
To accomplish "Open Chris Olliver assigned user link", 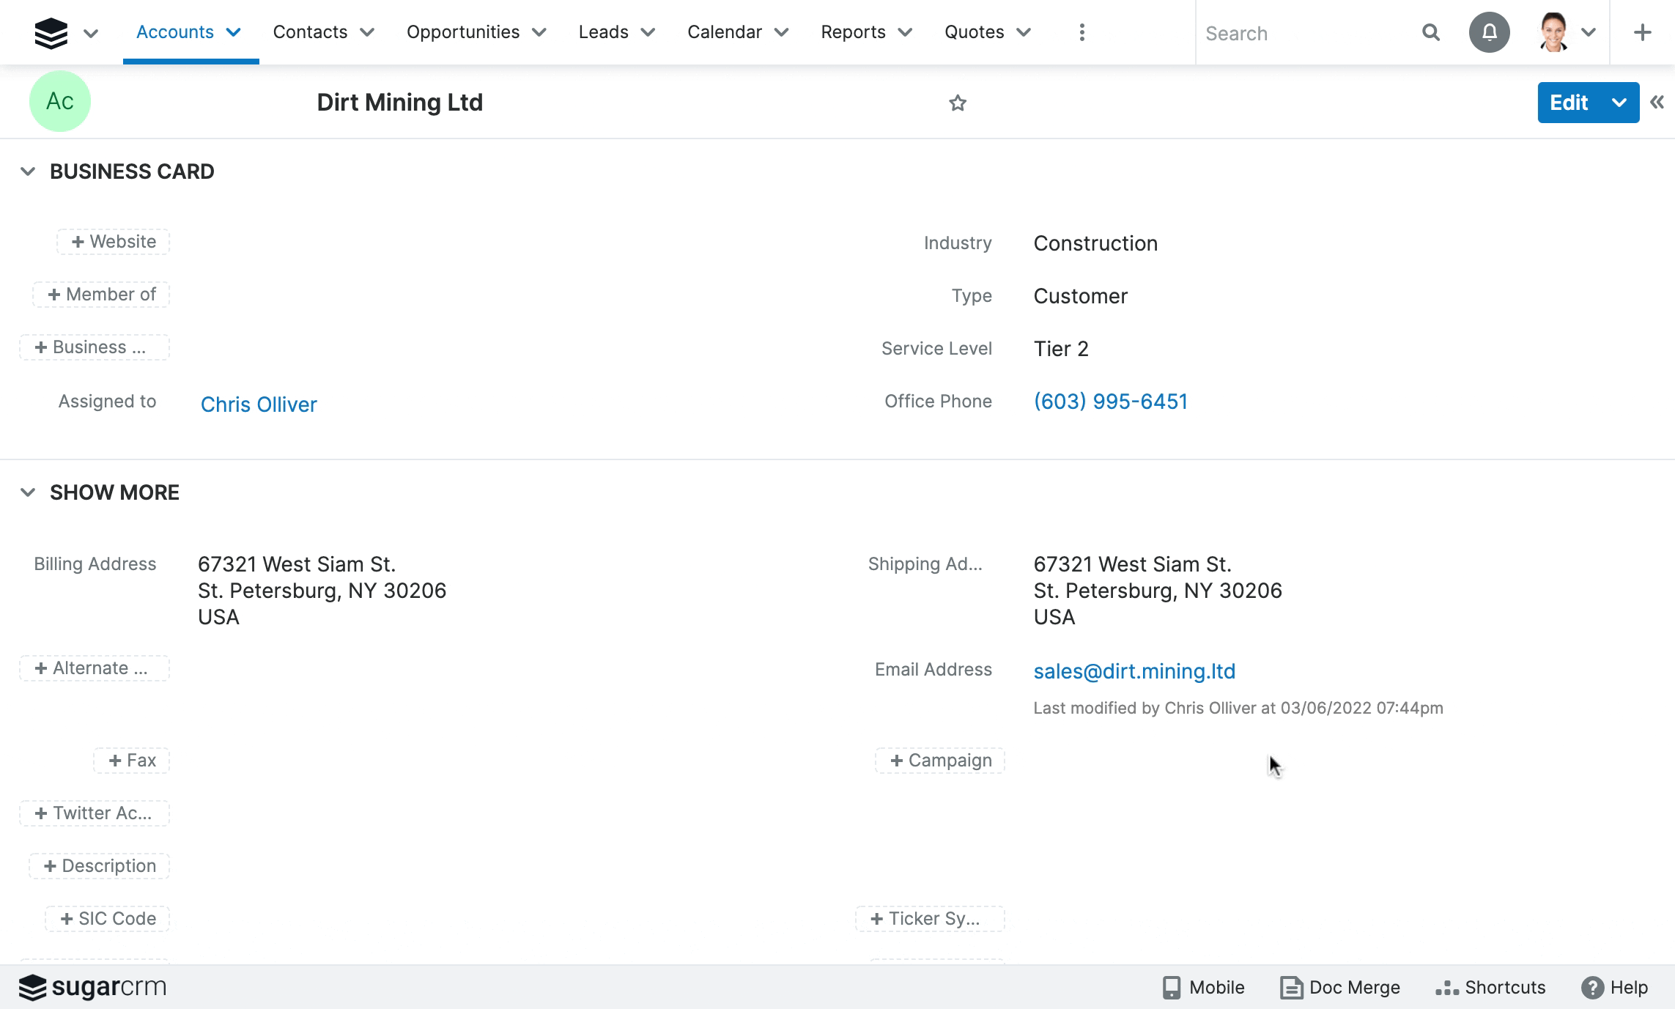I will (259, 404).
